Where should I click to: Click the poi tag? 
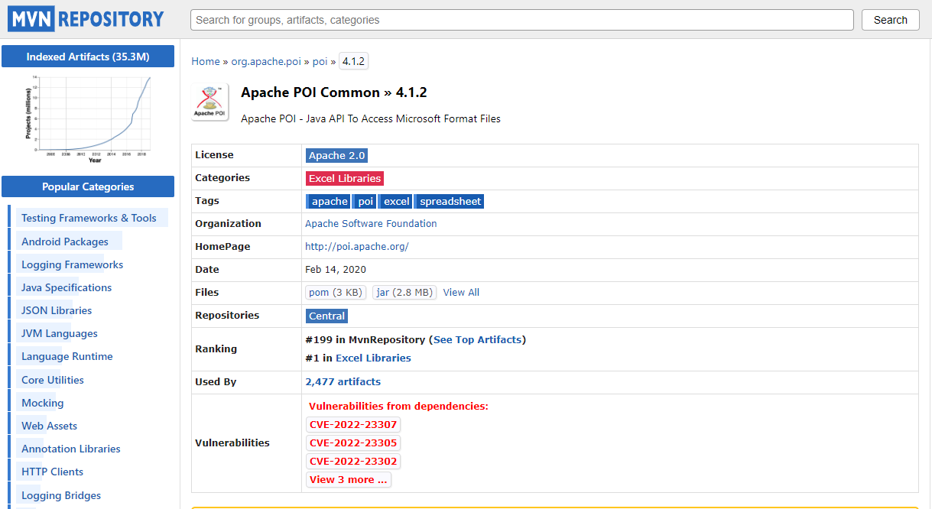pos(364,201)
